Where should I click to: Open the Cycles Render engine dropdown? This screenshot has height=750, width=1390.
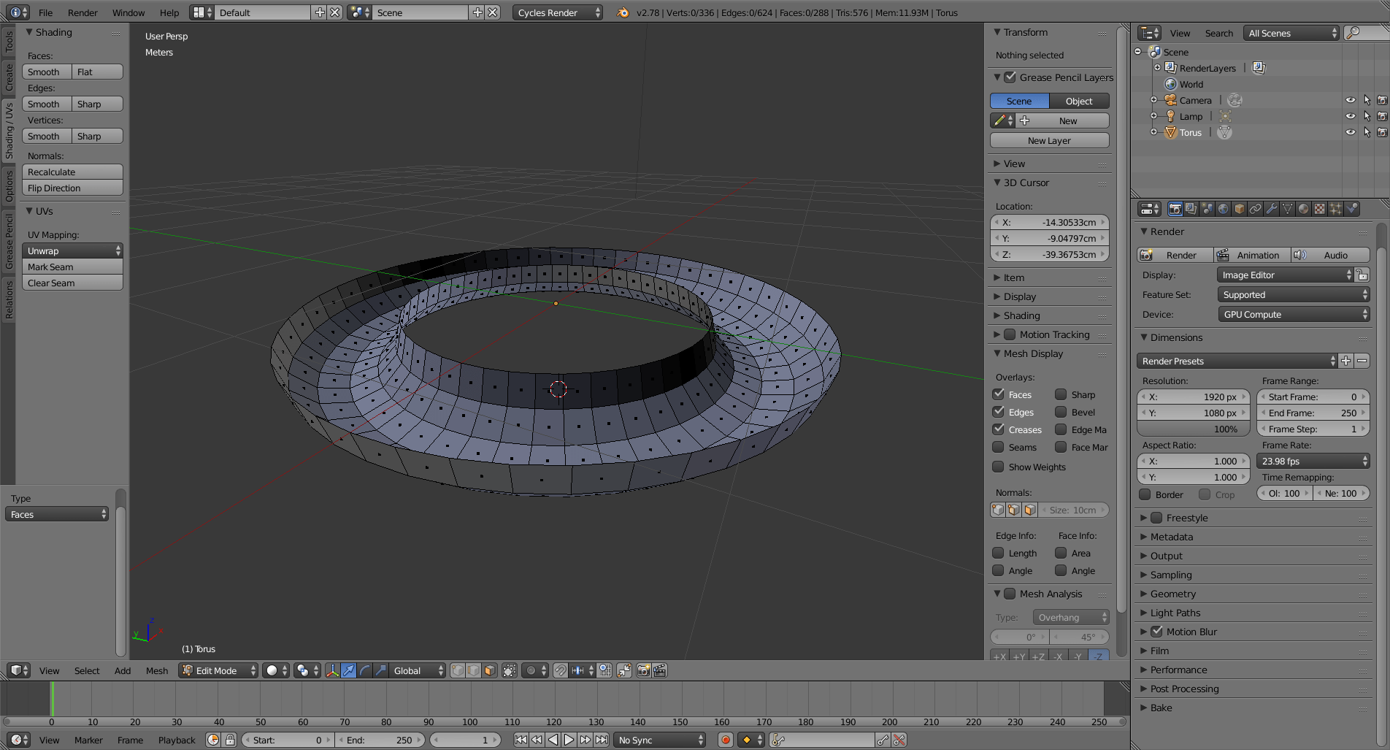(558, 12)
